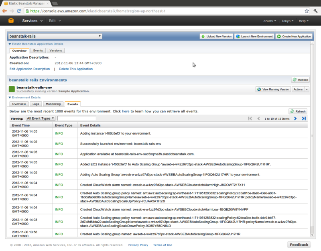Click Delete This Application link
Image resolution: width=321 pixels, height=251 pixels.
[x=76, y=69]
